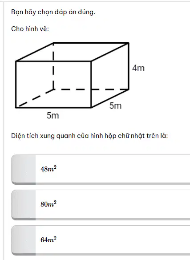The width and height of the screenshot is (190, 260).
Task: Click the gray handle beside 80m²
Action: tap(24, 205)
